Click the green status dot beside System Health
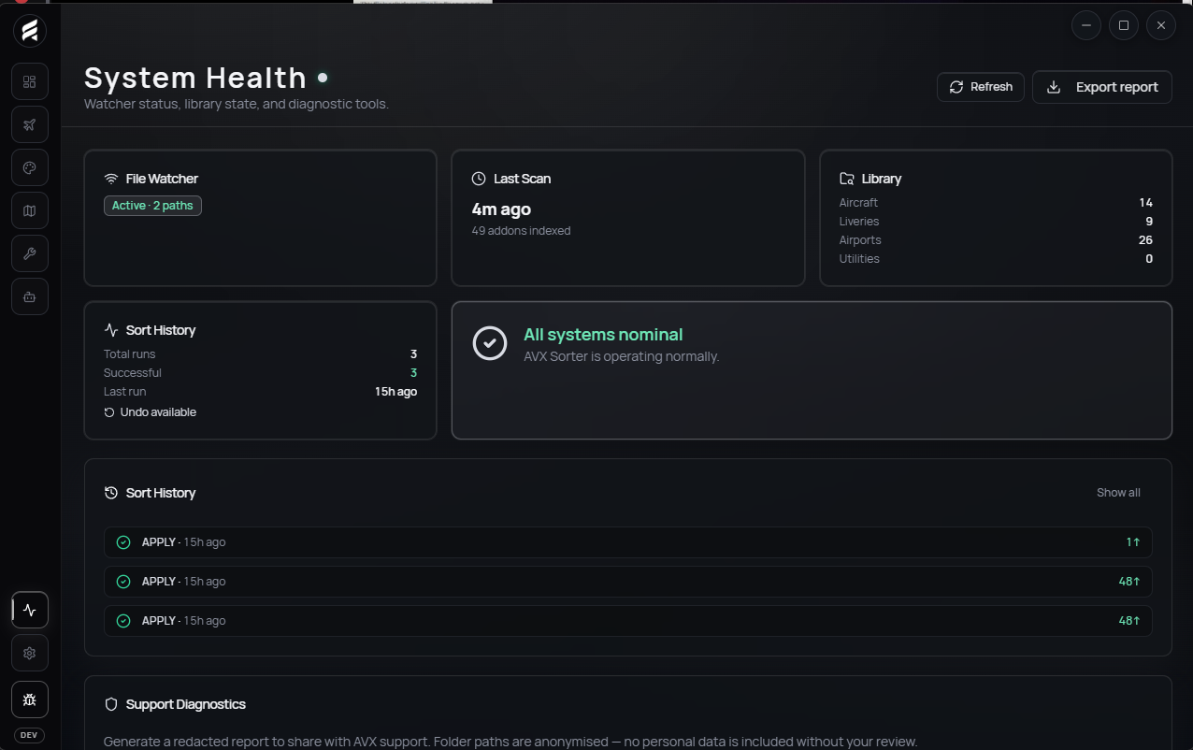1193x750 pixels. click(x=323, y=78)
